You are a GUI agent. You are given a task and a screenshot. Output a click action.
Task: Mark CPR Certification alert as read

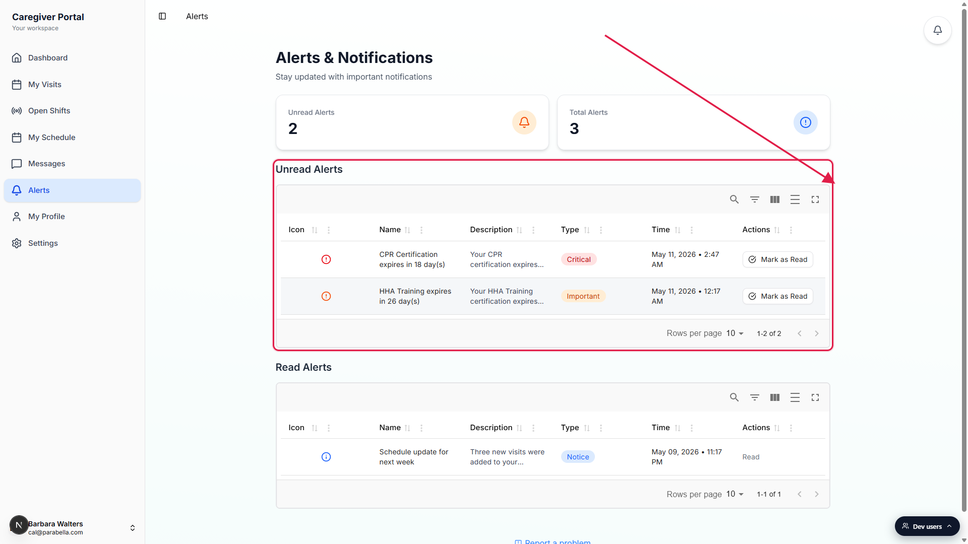pyautogui.click(x=777, y=259)
